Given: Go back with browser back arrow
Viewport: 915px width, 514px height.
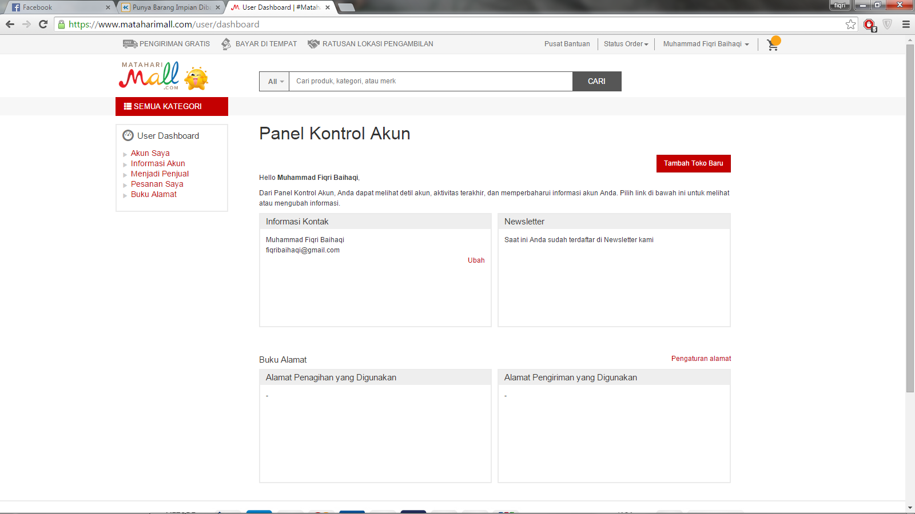Looking at the screenshot, I should (x=10, y=25).
